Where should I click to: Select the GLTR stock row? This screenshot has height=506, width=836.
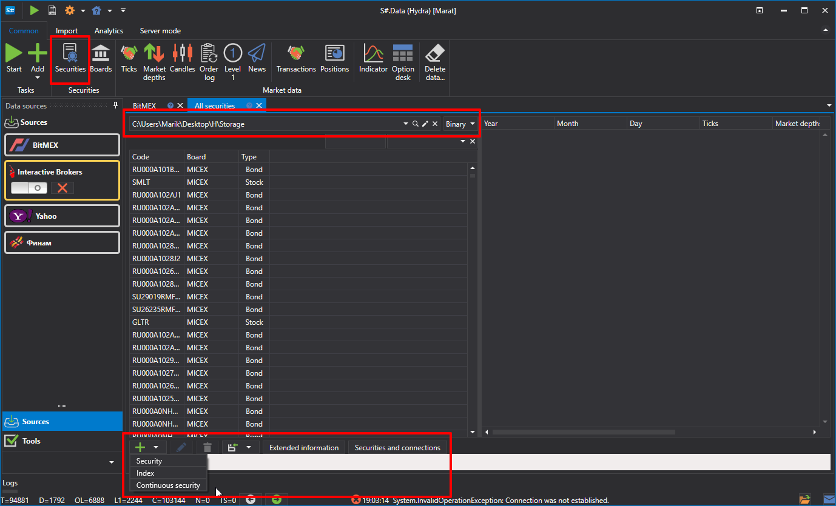(300, 322)
